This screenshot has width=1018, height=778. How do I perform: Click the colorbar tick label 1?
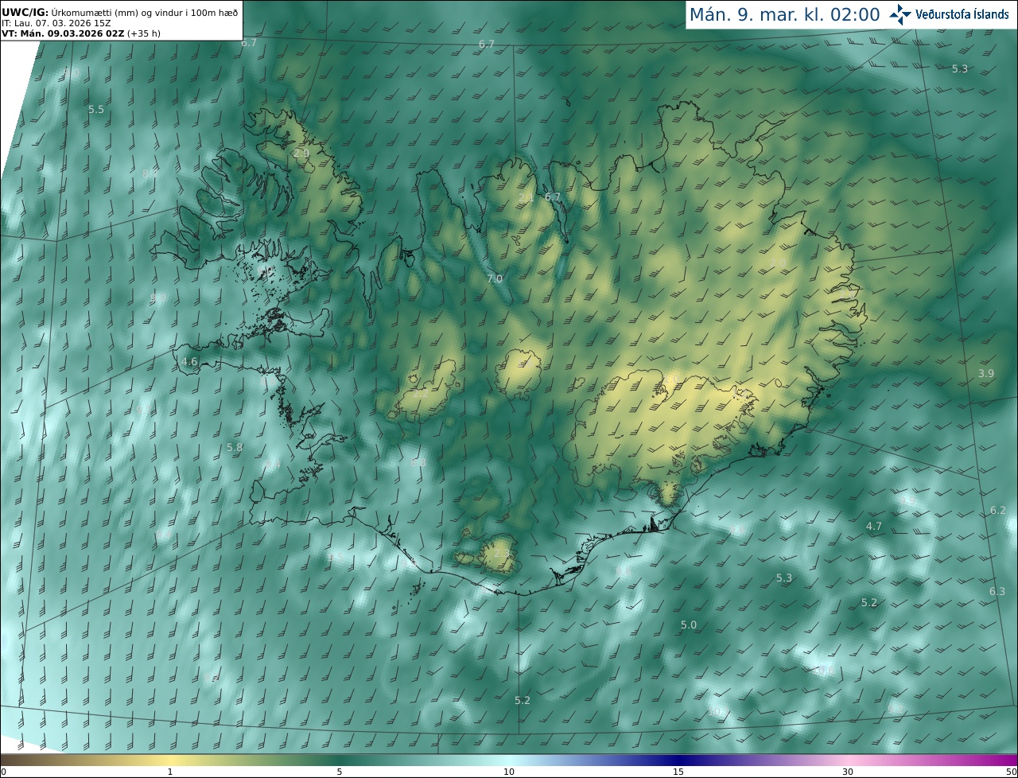click(170, 772)
